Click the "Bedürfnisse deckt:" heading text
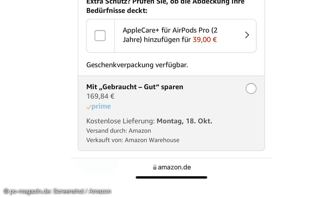Screen dimensions: 328x197 pos(117,11)
